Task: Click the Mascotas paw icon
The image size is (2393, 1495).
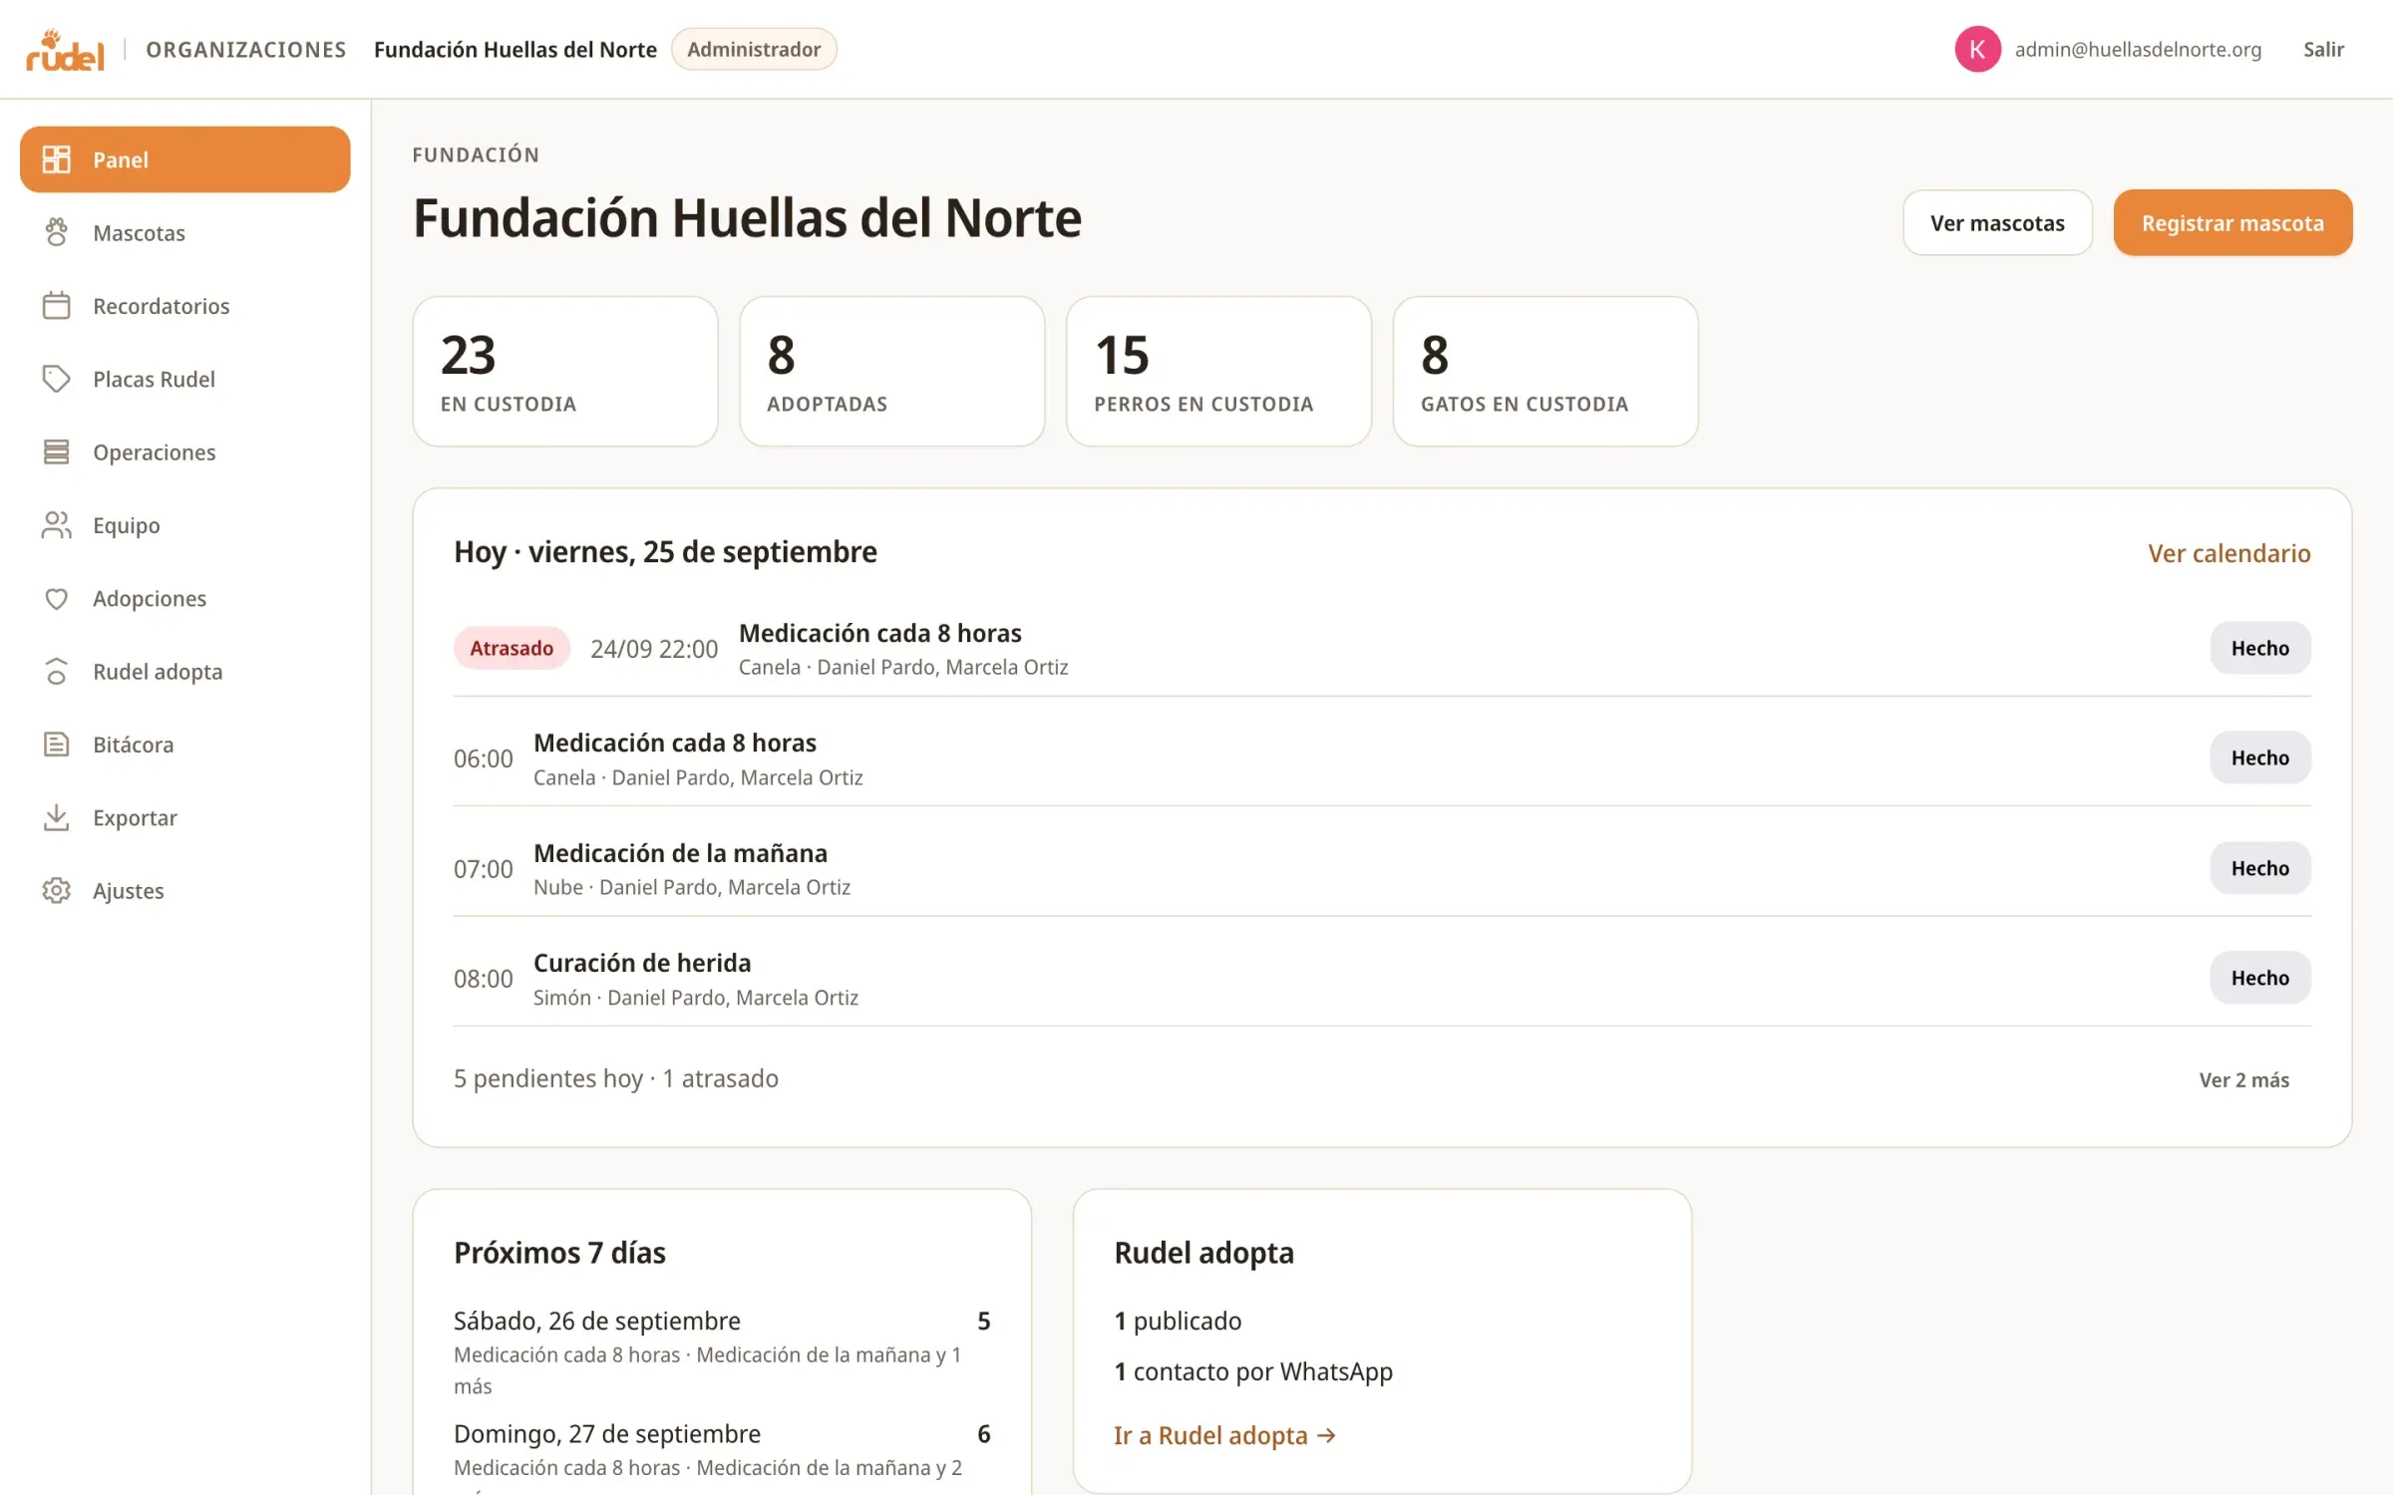Action: pyautogui.click(x=57, y=232)
